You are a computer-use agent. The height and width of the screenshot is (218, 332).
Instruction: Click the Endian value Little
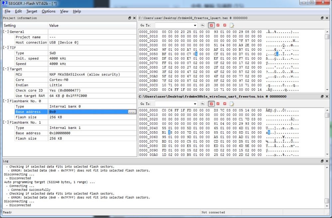tap(56, 85)
